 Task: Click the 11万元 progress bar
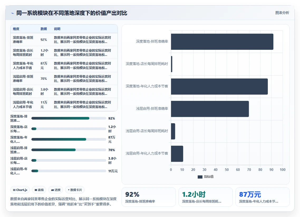69,171
